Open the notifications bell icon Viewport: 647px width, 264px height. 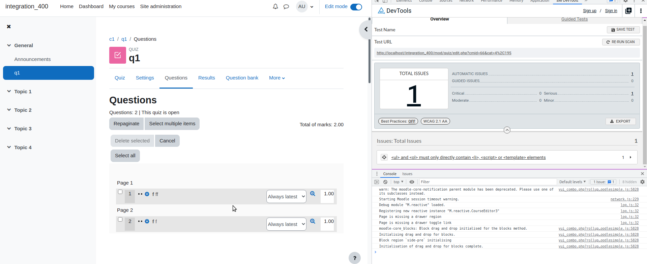[x=275, y=6]
